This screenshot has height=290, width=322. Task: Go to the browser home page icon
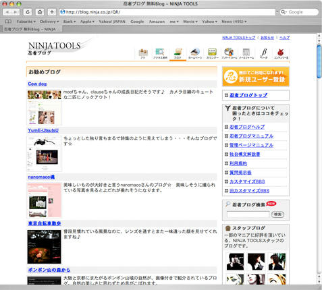(40, 12)
